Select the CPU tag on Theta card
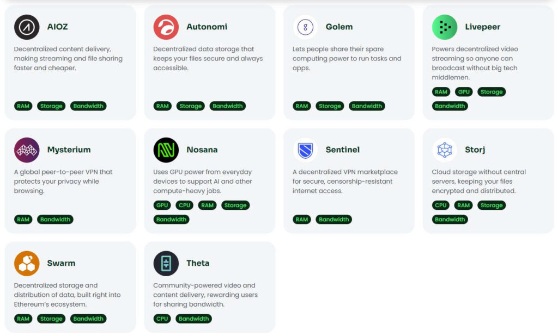The image size is (558, 336). (x=162, y=319)
